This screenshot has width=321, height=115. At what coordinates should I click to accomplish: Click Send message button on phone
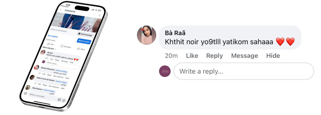point(85,35)
